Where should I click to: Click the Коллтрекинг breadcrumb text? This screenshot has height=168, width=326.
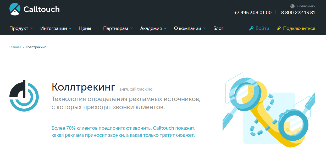(36, 47)
